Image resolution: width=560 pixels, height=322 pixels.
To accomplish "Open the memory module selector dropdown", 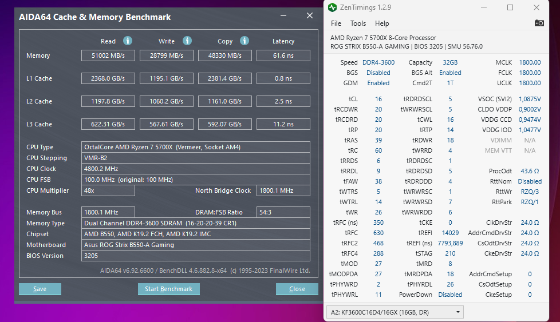I will [395, 312].
